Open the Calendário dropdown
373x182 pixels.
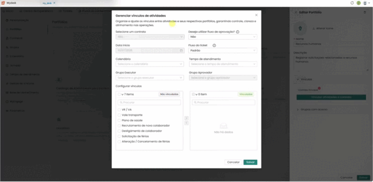pos(150,64)
